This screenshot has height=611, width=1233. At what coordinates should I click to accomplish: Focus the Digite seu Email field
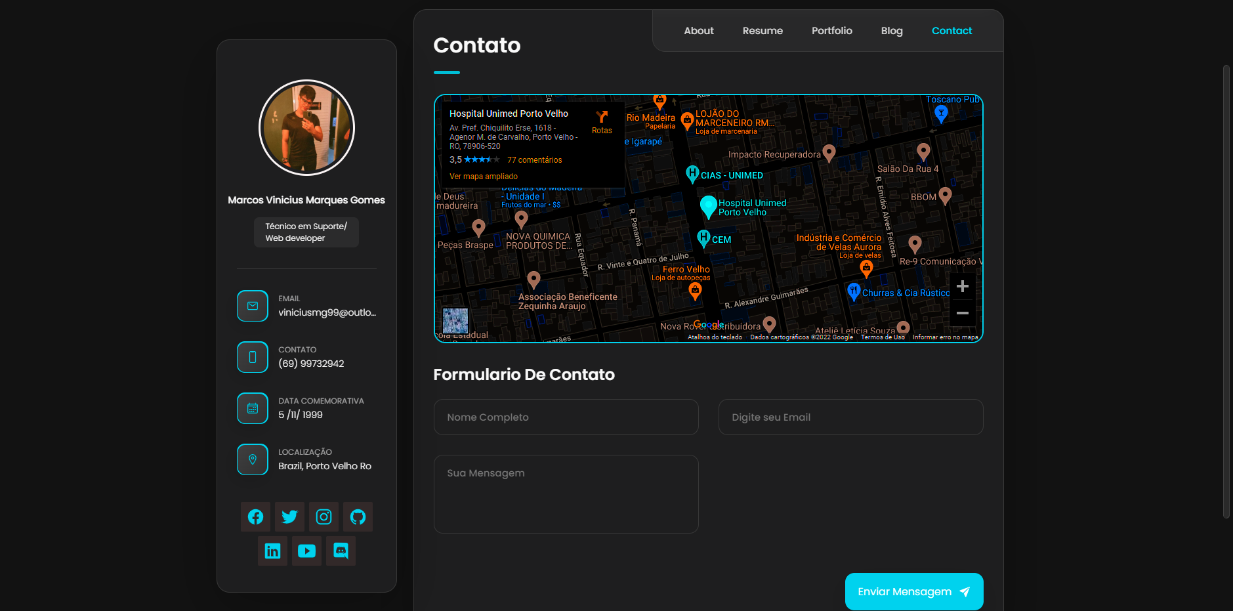tap(851, 417)
